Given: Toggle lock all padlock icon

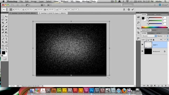Looking at the screenshot, I should point(153,40).
